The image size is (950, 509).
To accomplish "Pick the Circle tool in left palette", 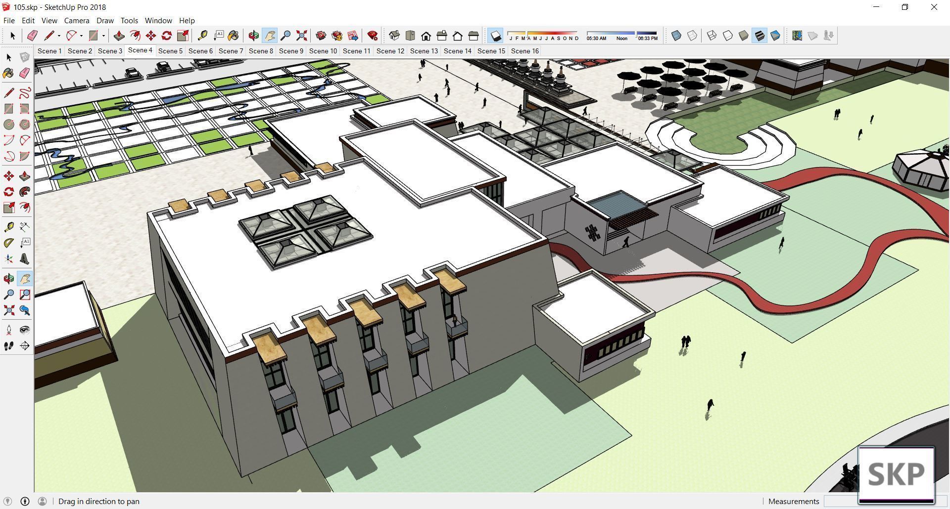I will click(x=8, y=125).
